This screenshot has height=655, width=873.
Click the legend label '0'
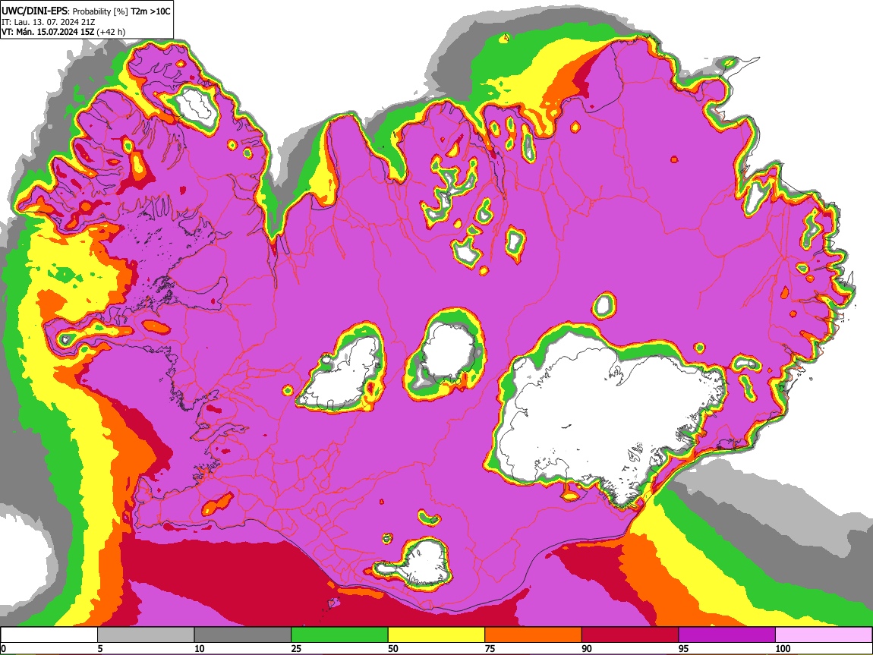(x=4, y=648)
